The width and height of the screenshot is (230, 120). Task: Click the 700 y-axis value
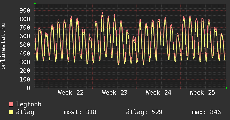(25, 28)
